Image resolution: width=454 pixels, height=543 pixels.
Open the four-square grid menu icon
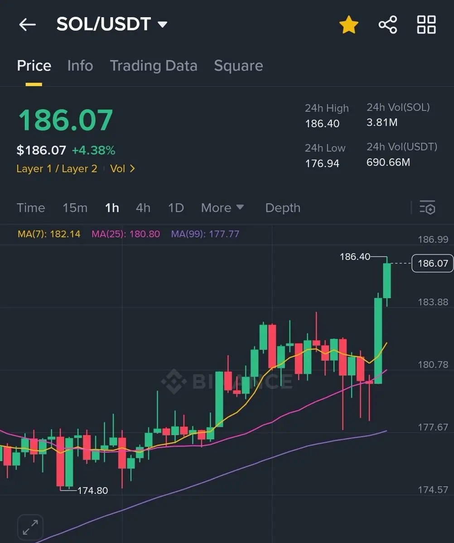(x=426, y=24)
